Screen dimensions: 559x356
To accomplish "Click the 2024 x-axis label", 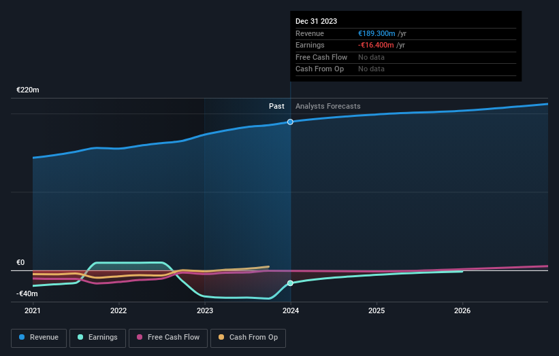I will click(x=291, y=310).
